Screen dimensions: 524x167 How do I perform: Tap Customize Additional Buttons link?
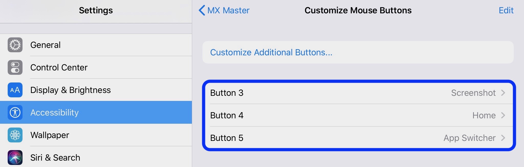pos(271,53)
